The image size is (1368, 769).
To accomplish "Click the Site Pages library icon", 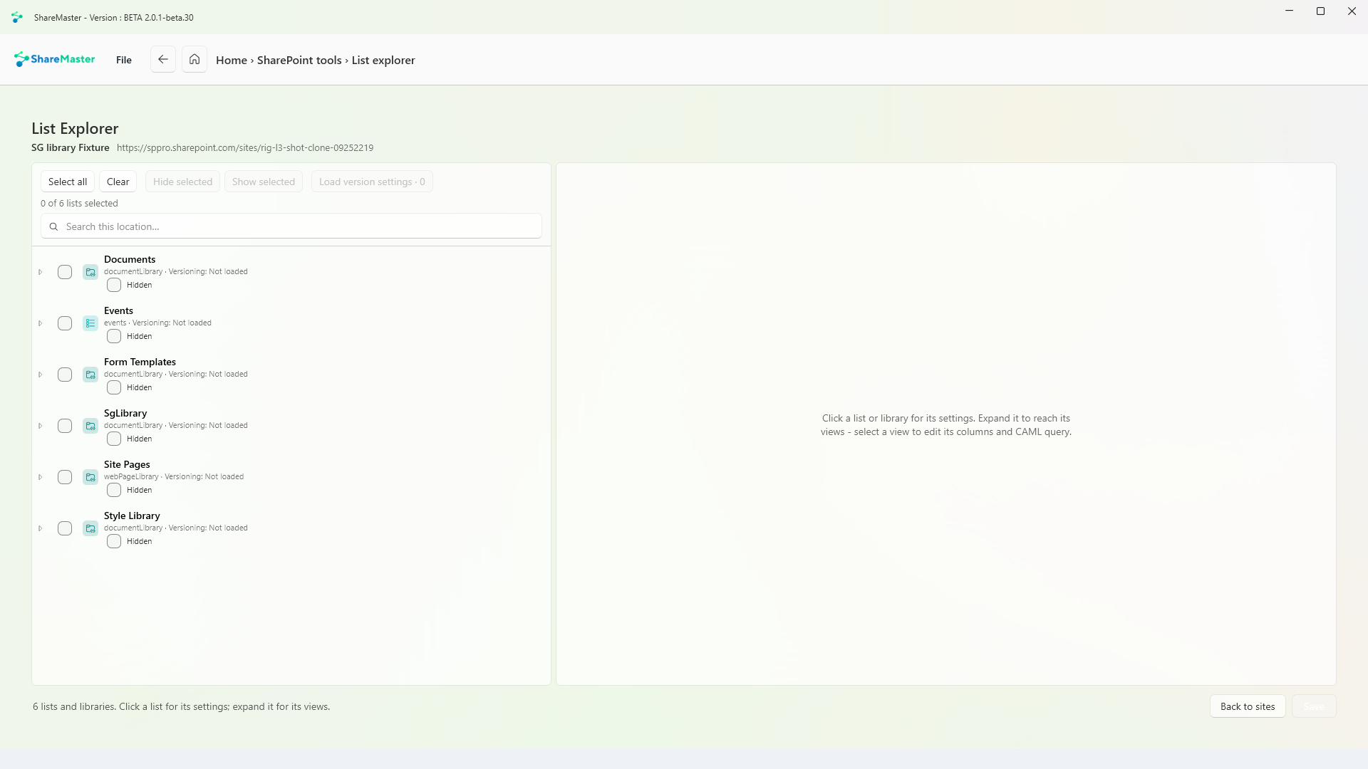I will click(x=90, y=477).
